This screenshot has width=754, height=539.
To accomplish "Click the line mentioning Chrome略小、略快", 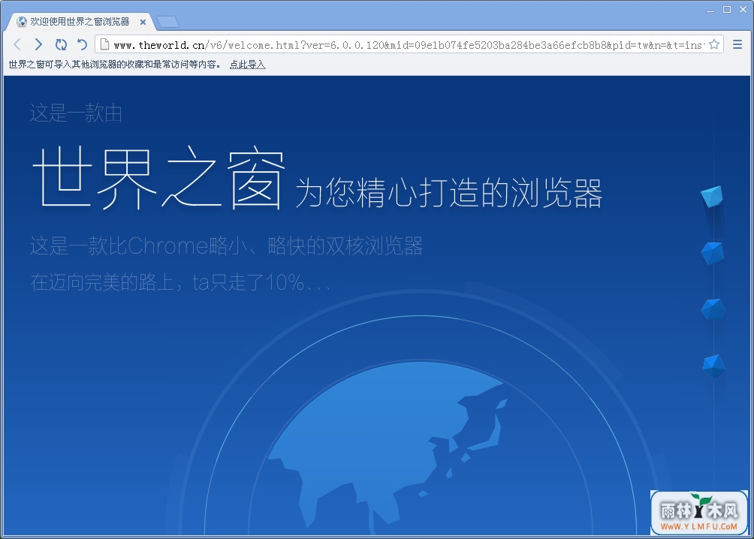I will [226, 245].
